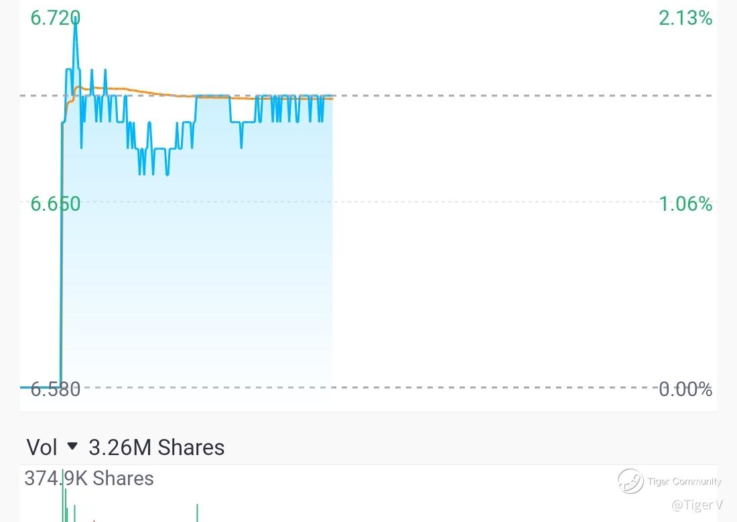Open the Tiger Community watermark text

pyautogui.click(x=684, y=481)
